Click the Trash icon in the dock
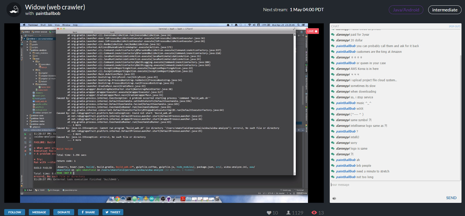The image size is (465, 216). [x=217, y=199]
